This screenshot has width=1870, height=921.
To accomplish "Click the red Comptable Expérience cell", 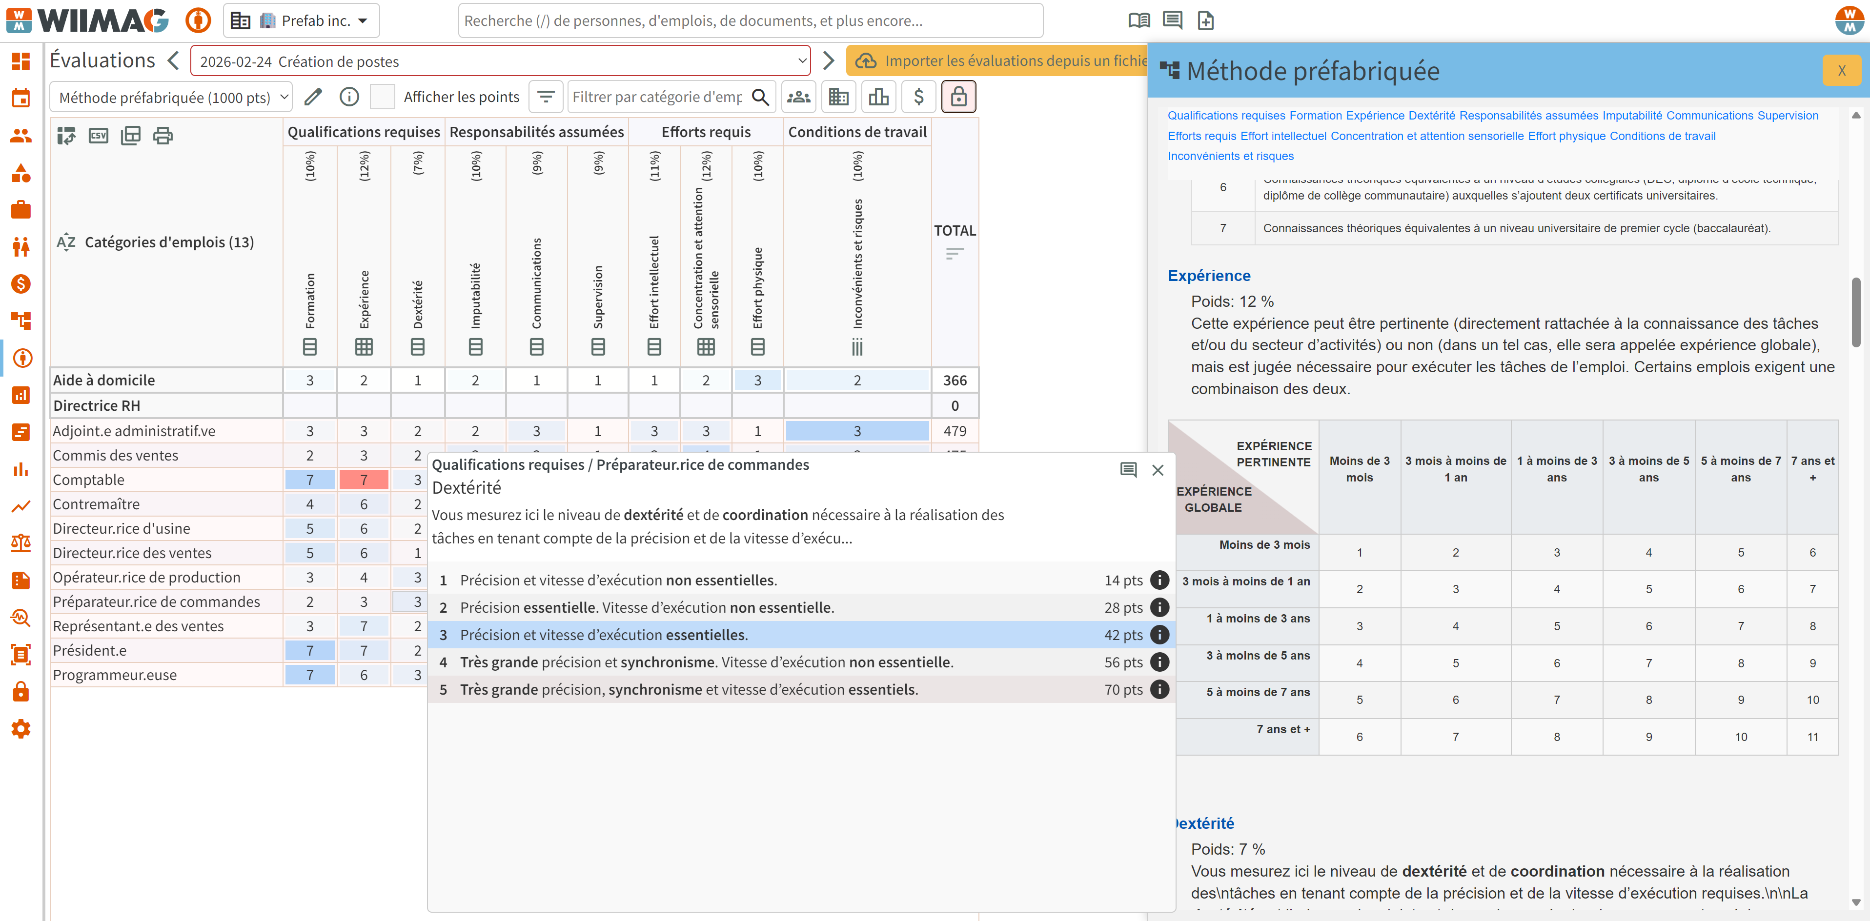I will click(364, 480).
